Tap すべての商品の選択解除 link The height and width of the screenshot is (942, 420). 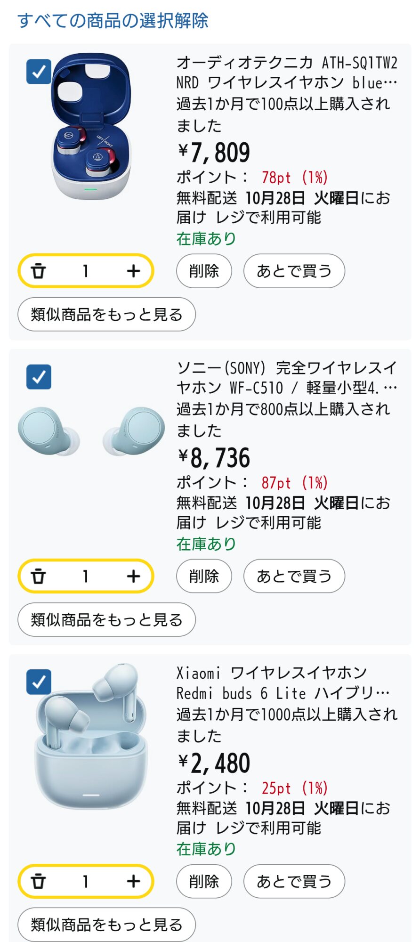pyautogui.click(x=113, y=21)
